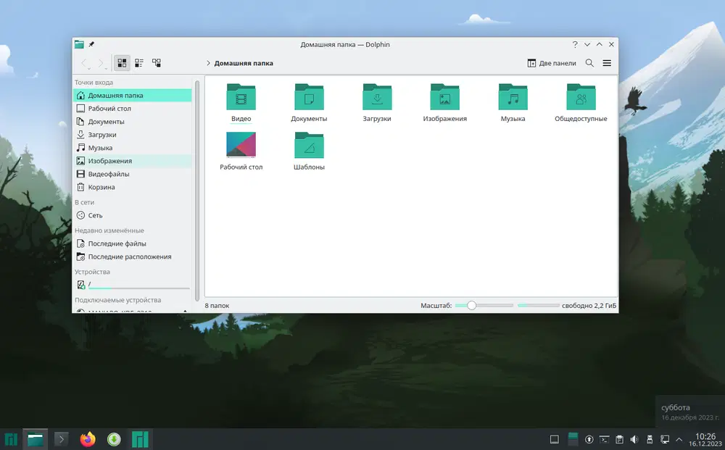Expand hidden tray icons arrow
Screen dimensions: 725x450
tap(679, 439)
